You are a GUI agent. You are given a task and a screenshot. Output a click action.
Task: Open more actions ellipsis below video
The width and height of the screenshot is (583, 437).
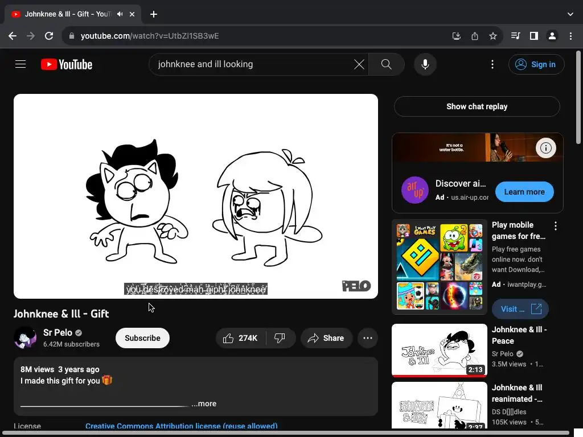(368, 338)
